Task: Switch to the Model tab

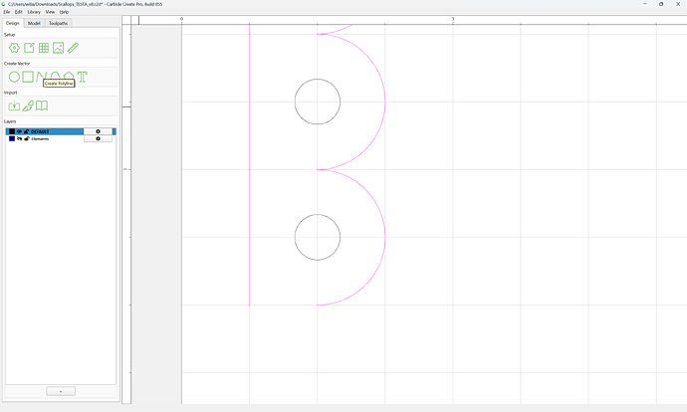Action: point(34,23)
